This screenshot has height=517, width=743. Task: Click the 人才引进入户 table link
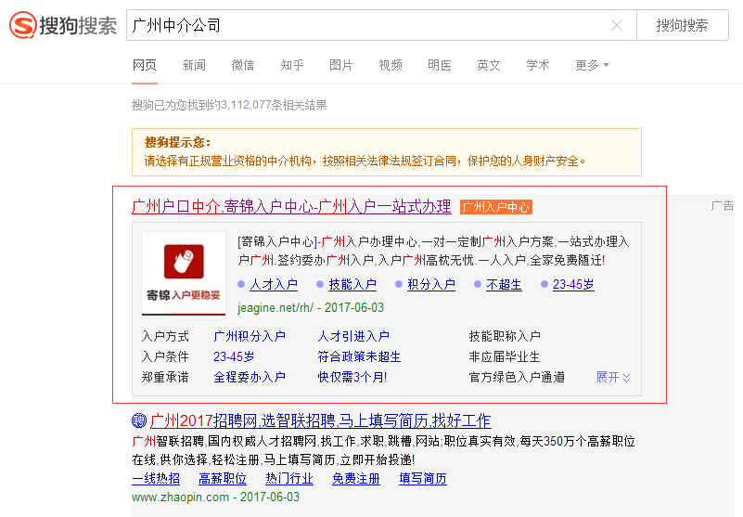point(353,336)
